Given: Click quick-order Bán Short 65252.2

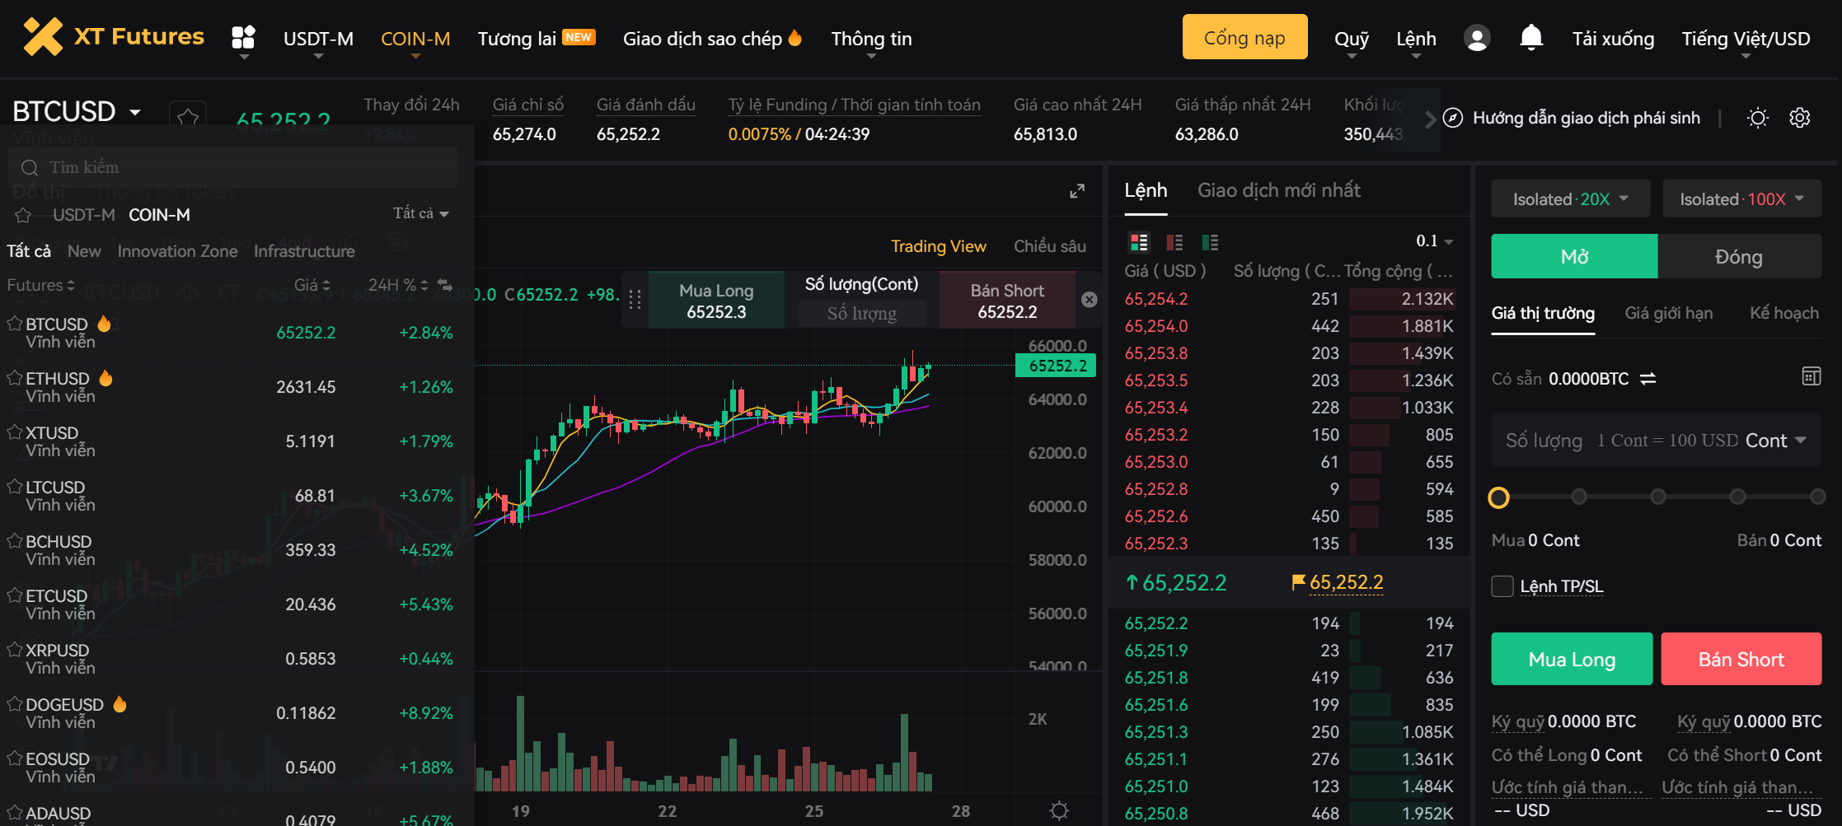Looking at the screenshot, I should (x=1007, y=301).
